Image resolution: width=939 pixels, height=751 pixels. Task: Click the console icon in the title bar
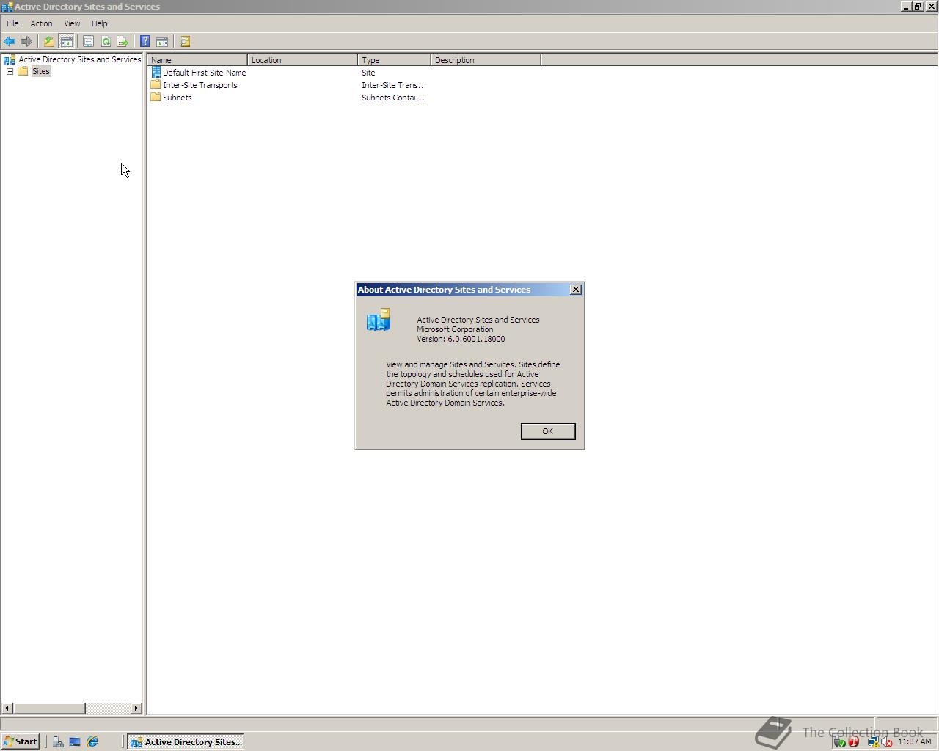click(7, 7)
